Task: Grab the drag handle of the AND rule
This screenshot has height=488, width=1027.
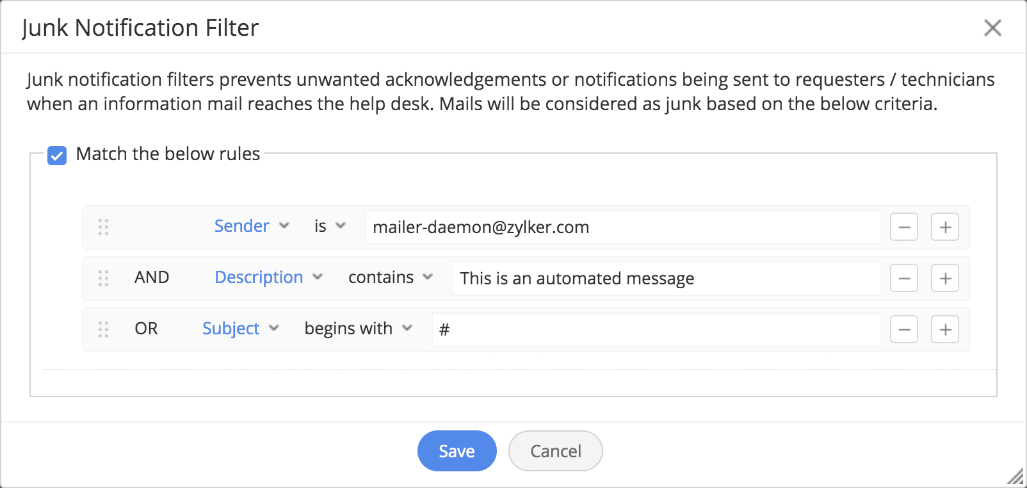Action: (103, 279)
